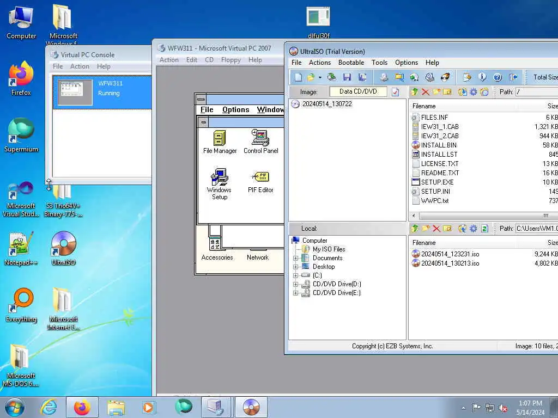This screenshot has height=418, width=558.
Task: Expand the Desktop node in Local tree
Action: (295, 267)
